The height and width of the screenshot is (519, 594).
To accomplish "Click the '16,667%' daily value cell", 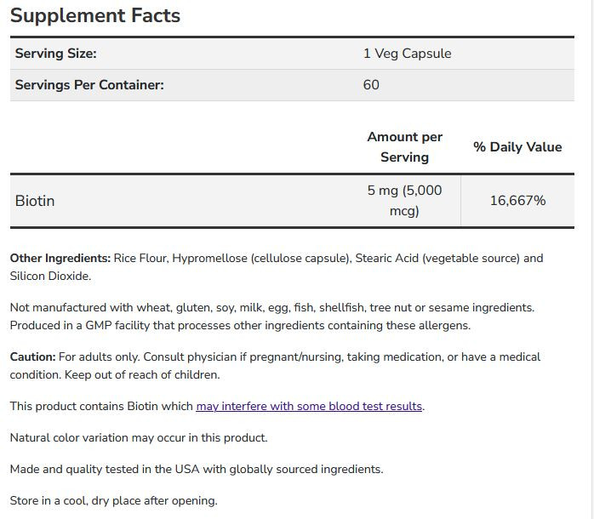I will click(517, 201).
